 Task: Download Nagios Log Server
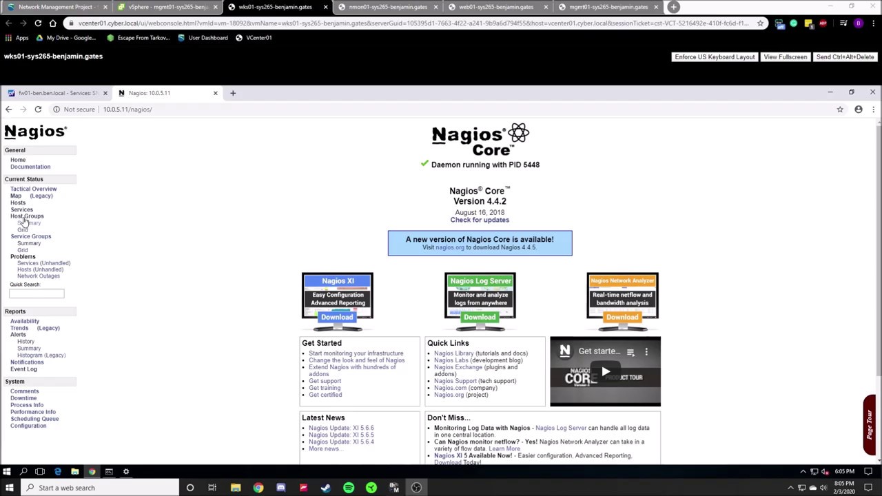[x=480, y=317]
